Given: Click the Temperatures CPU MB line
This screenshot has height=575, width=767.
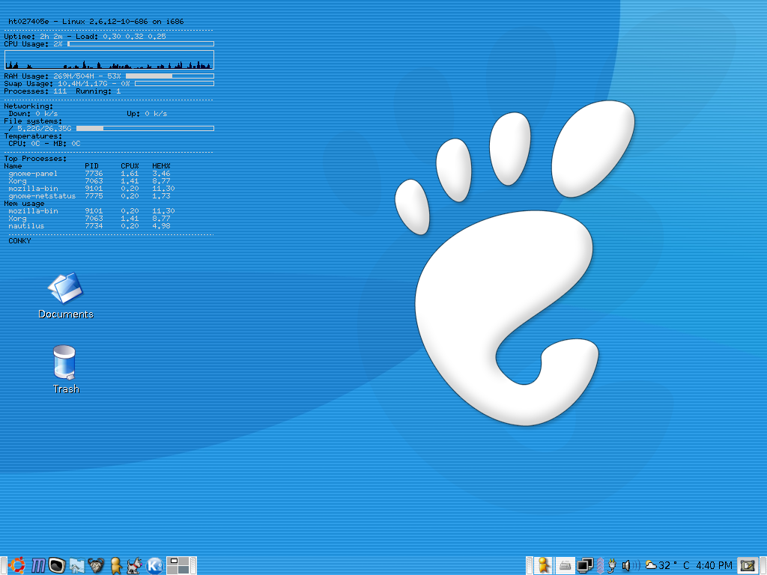Looking at the screenshot, I should [44, 144].
